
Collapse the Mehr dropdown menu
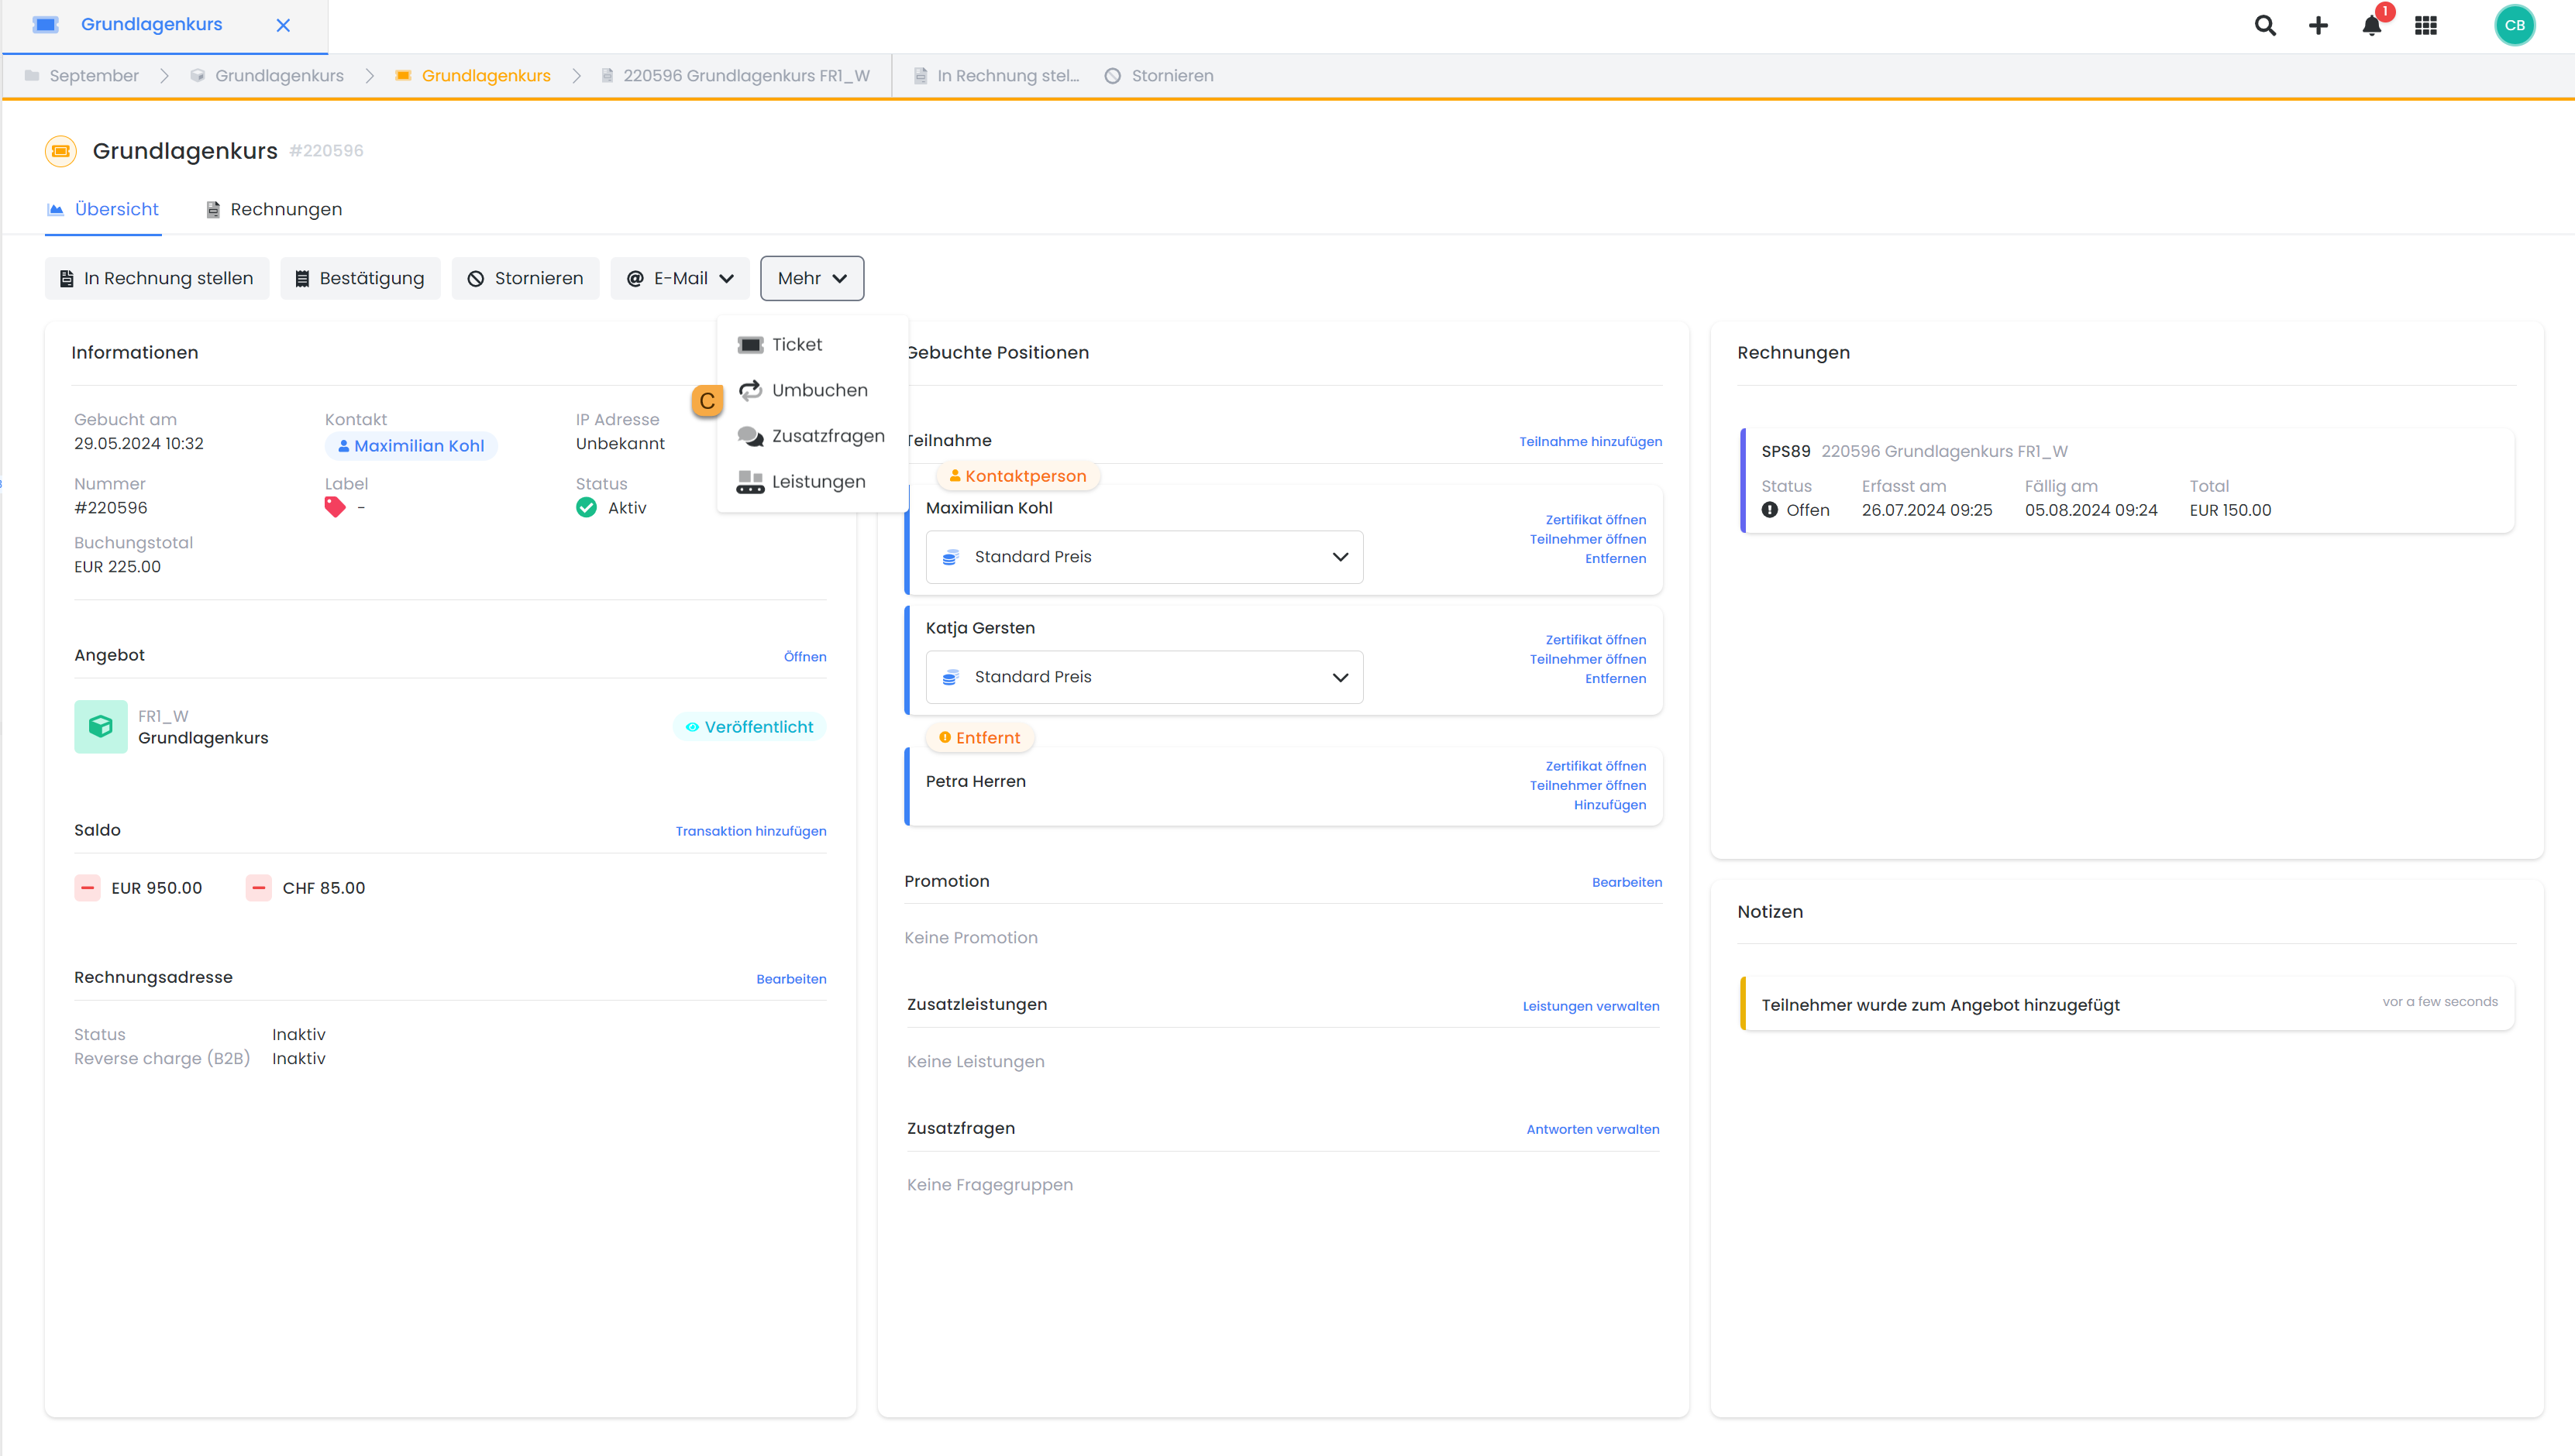[811, 278]
